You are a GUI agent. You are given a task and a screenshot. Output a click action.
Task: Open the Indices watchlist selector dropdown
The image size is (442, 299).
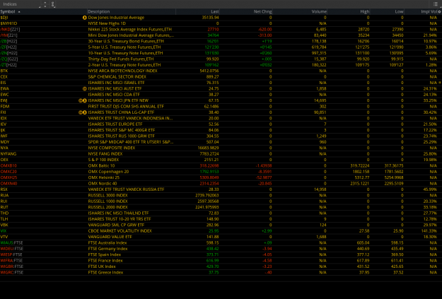21,4
